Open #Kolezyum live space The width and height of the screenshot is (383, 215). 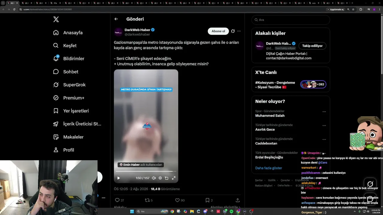[x=275, y=85]
